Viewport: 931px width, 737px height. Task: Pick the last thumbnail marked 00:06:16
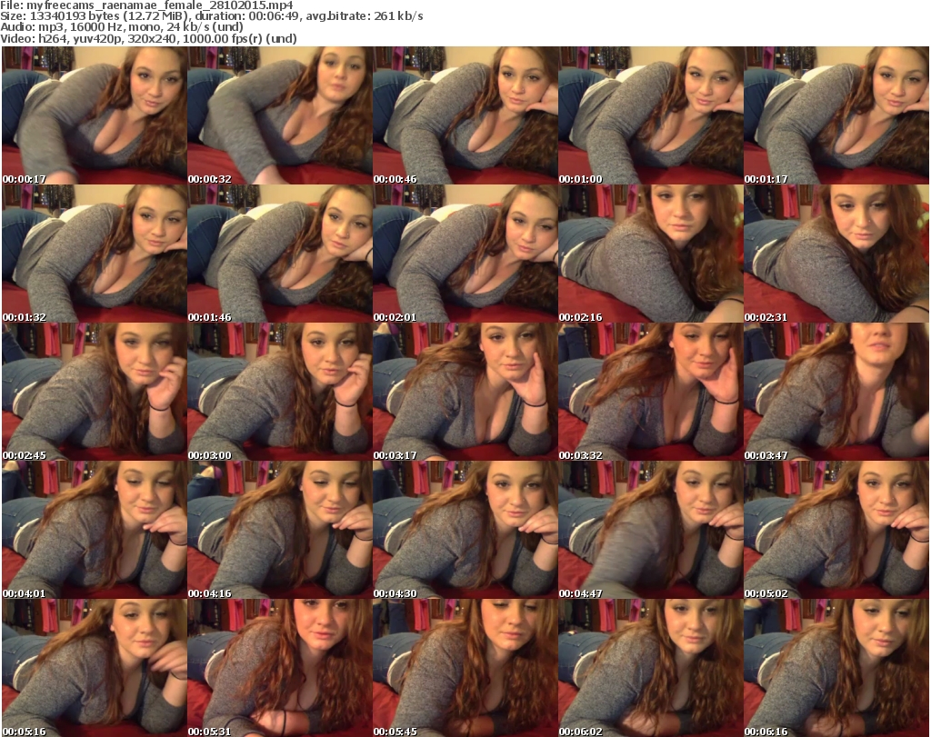click(x=836, y=668)
